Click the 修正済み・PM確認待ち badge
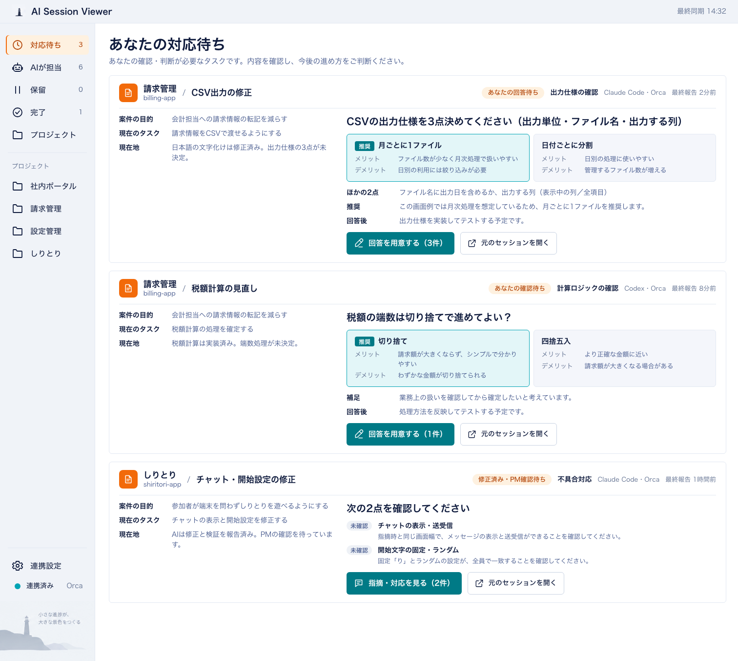The height and width of the screenshot is (661, 738). coord(512,479)
